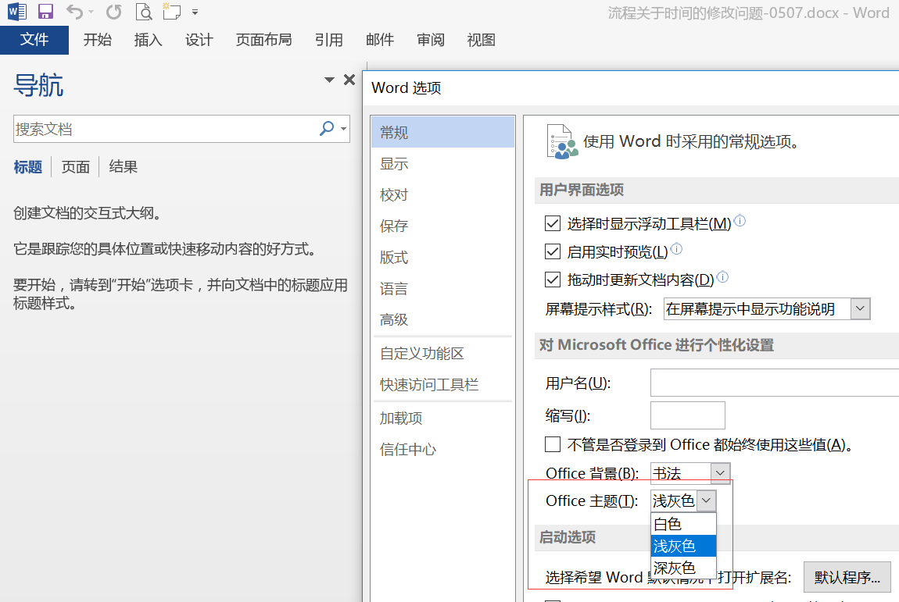Click info icon beside 启用实时预览
The width and height of the screenshot is (899, 602).
coord(676,248)
